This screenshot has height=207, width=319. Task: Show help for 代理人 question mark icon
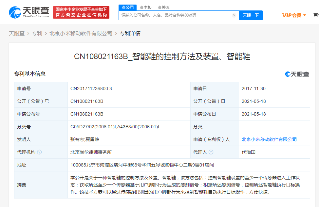(211, 152)
